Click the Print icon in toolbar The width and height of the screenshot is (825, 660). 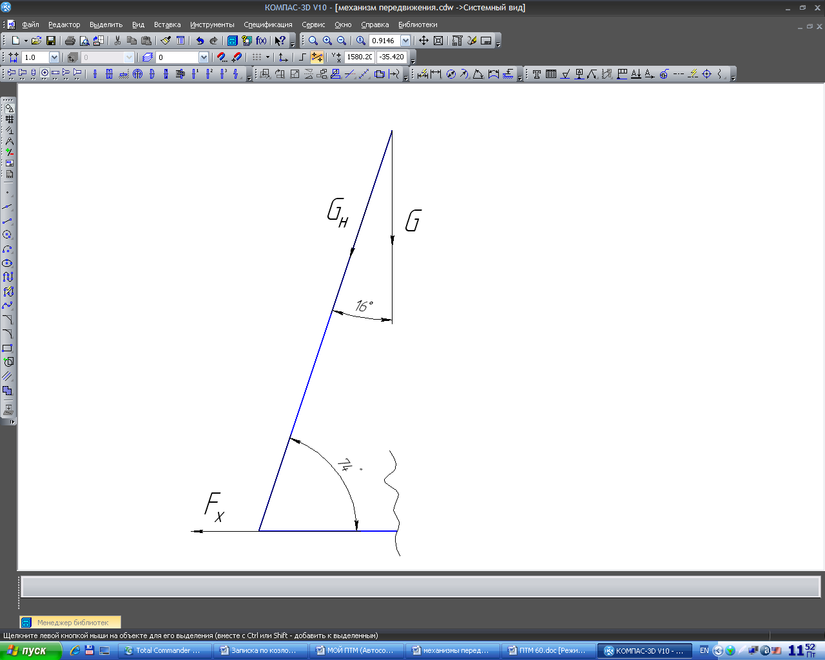[70, 41]
